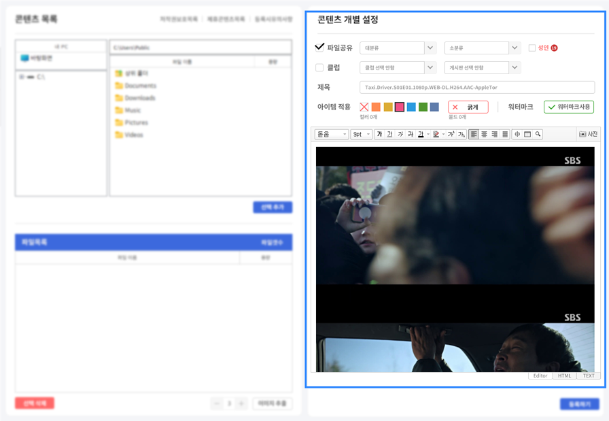
Task: Apply underline formatting in the editor toolbar
Action: [390, 134]
